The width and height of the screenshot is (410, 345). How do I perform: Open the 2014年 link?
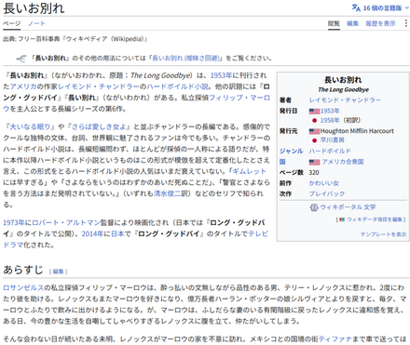pyautogui.click(x=92, y=233)
